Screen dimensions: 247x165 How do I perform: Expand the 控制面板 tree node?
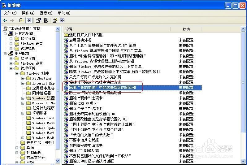pos(17,153)
